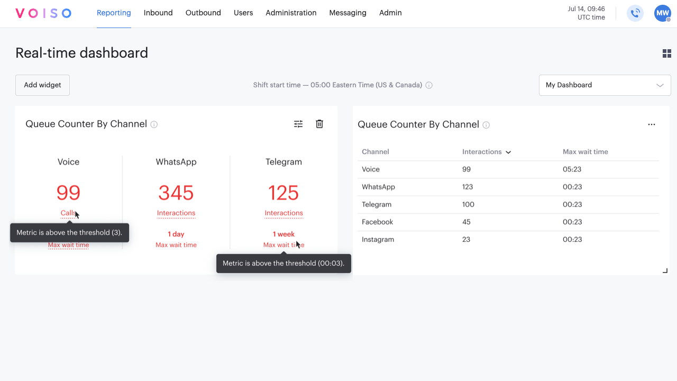
Task: Open the Users menu
Action: click(243, 13)
